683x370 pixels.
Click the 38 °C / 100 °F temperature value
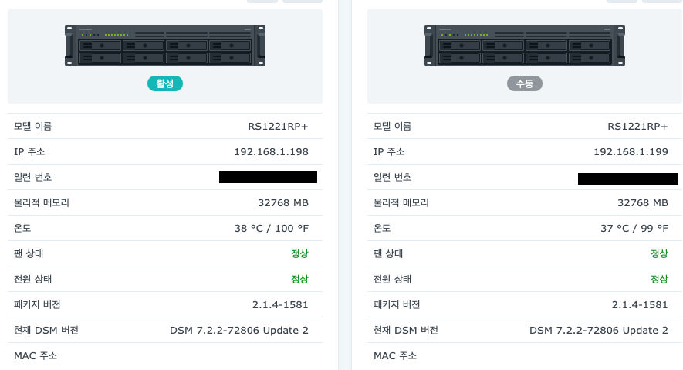pyautogui.click(x=271, y=228)
